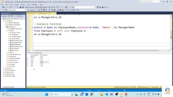
Task: Click the 'Owner' cell in results grid
Action: pyautogui.click(x=44, y=62)
